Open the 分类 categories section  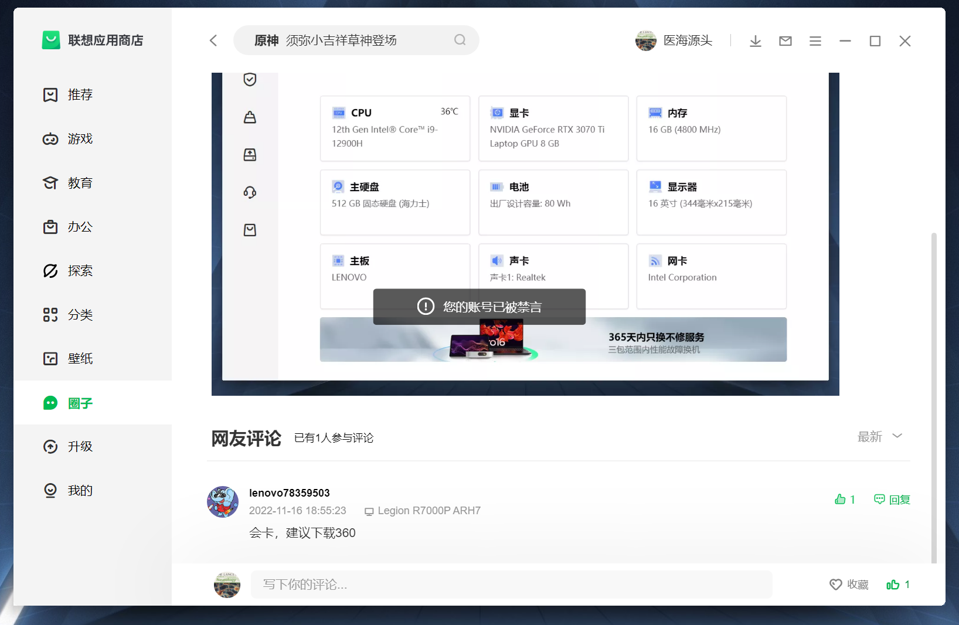tap(93, 315)
